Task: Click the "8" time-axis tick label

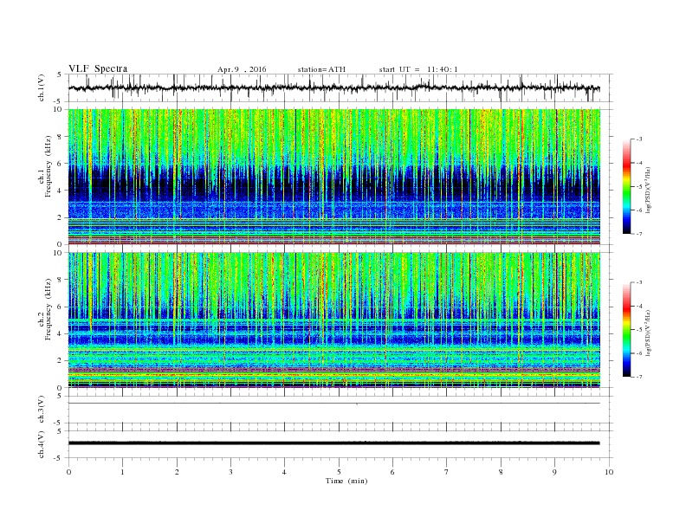Action: click(501, 472)
